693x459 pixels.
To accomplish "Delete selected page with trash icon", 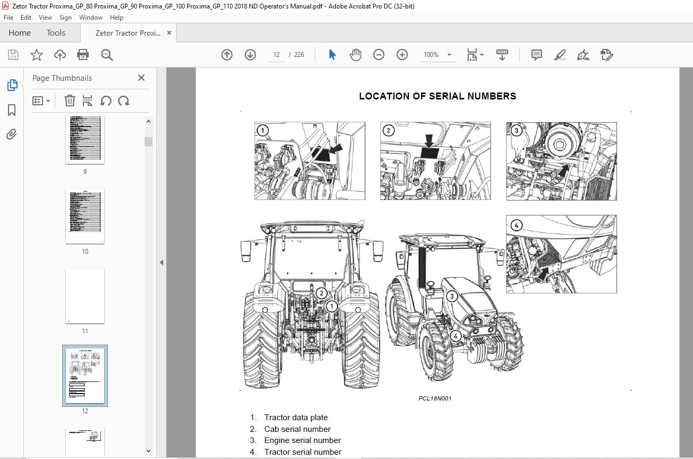I will 70,101.
